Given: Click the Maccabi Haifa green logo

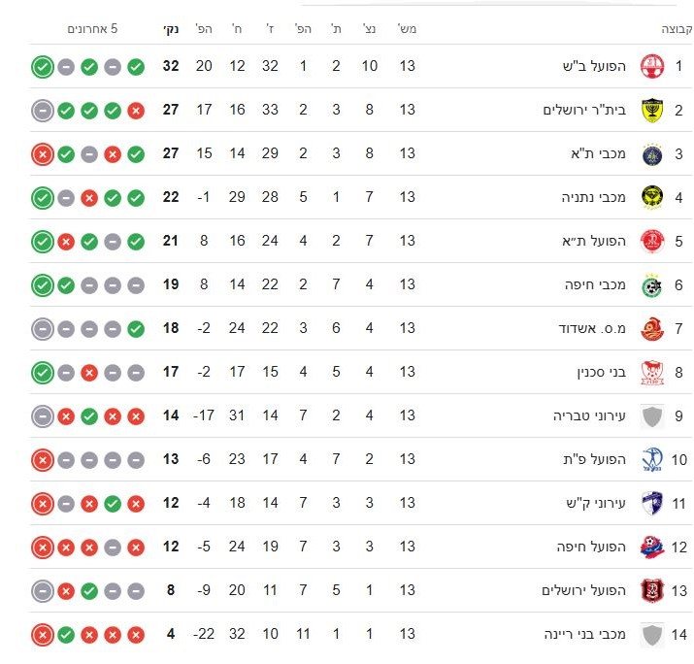Looking at the screenshot, I should (650, 285).
